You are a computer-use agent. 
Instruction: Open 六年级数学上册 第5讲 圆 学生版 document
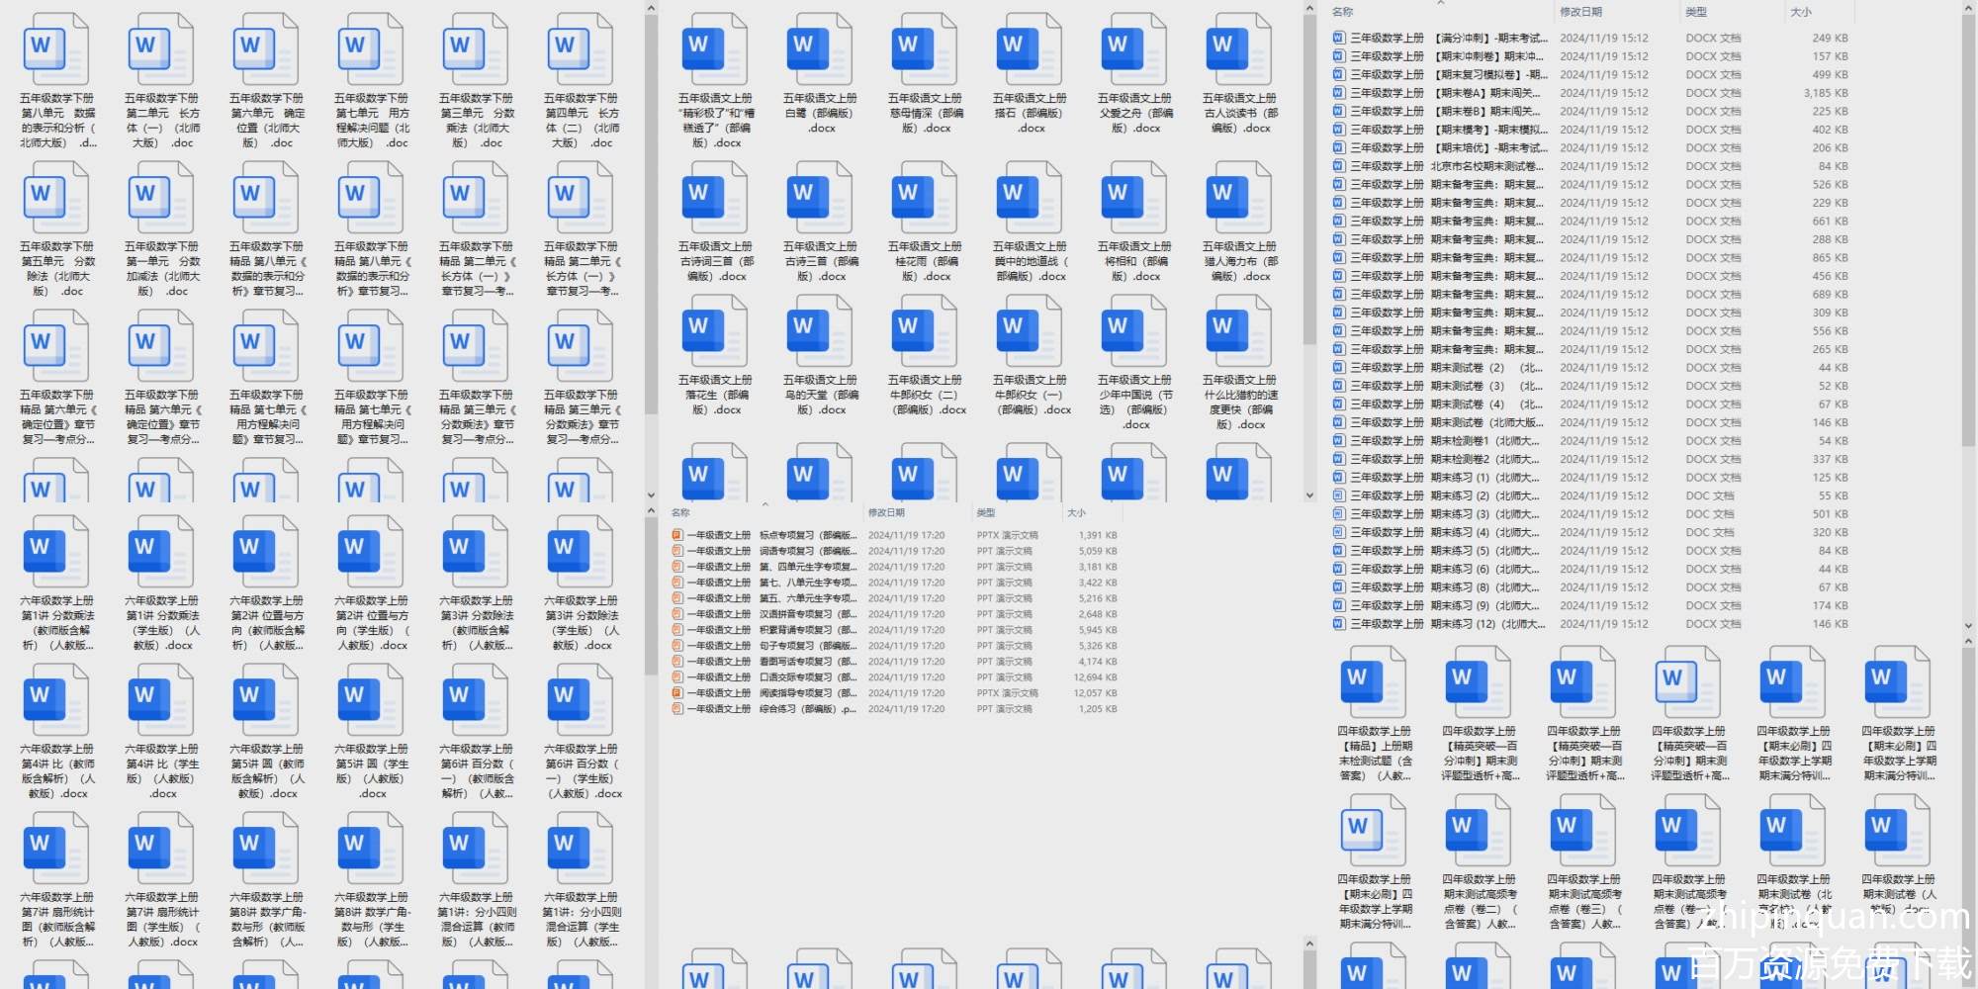click(x=371, y=701)
